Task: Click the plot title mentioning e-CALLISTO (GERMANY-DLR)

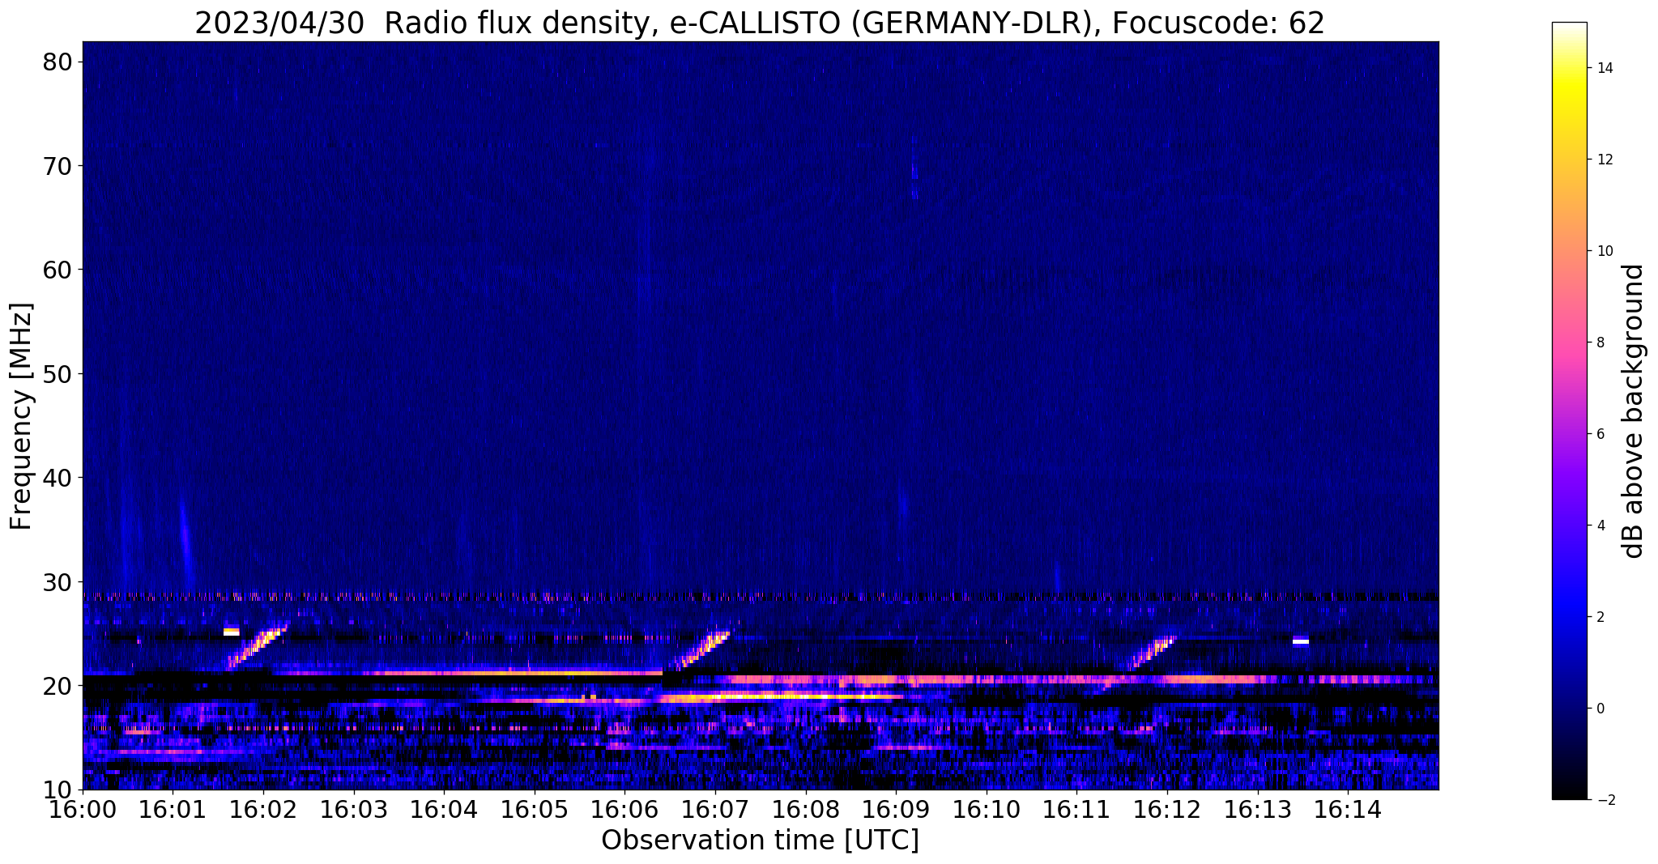Action: (x=760, y=23)
